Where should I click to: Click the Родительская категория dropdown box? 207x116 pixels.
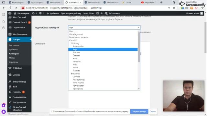coord(104,27)
